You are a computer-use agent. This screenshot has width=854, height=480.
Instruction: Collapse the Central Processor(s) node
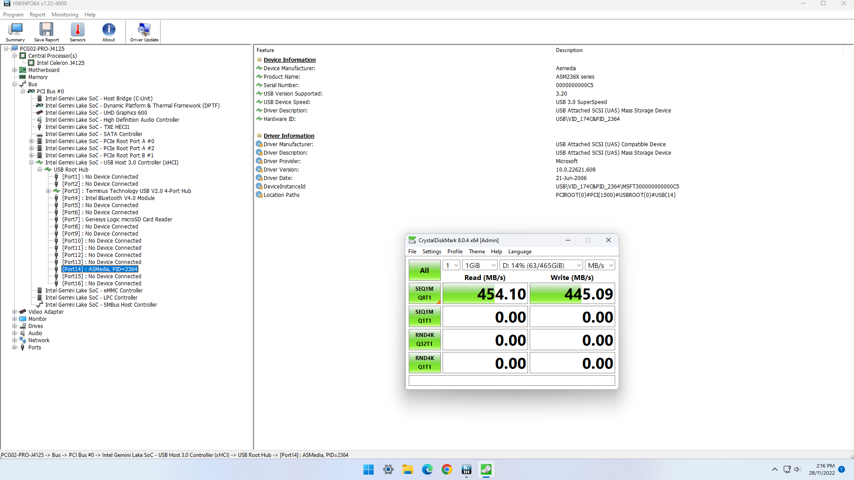14,56
